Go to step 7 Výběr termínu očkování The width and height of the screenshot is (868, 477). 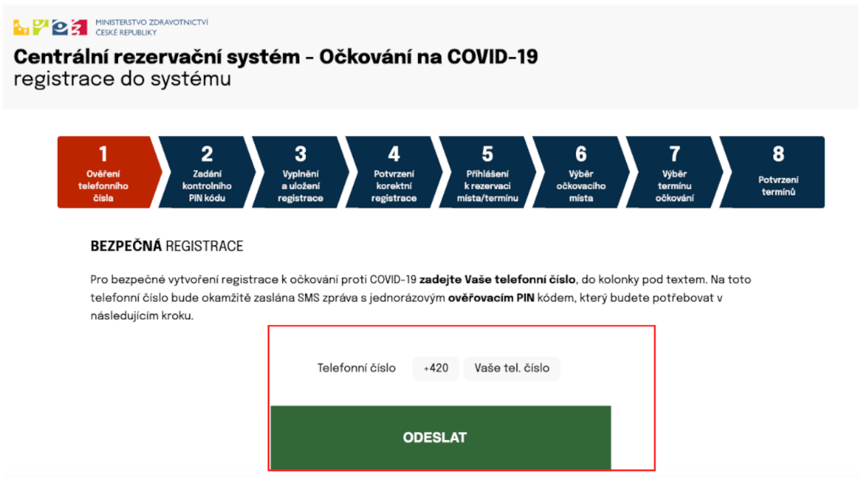tap(674, 172)
